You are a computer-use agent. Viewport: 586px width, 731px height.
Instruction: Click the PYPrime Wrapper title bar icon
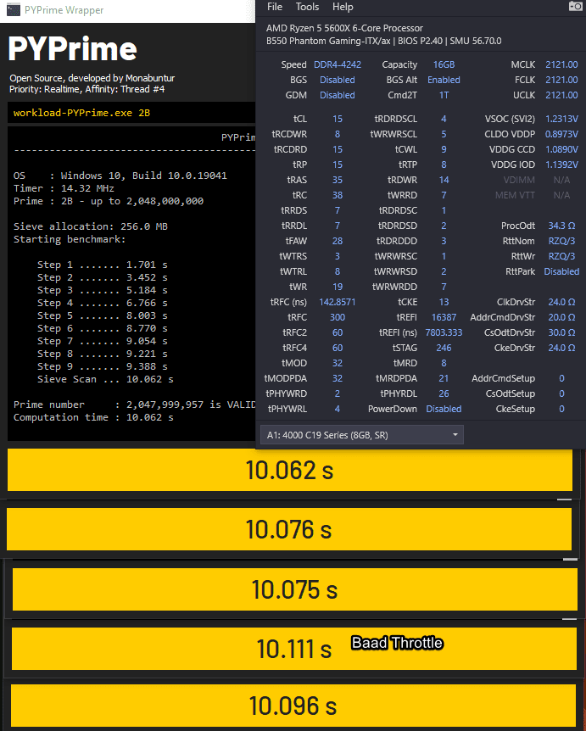click(x=14, y=10)
